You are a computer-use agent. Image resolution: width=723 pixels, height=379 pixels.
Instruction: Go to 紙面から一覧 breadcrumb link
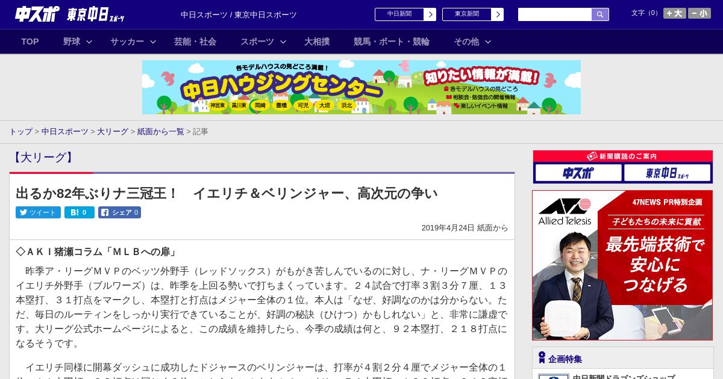[x=160, y=131]
